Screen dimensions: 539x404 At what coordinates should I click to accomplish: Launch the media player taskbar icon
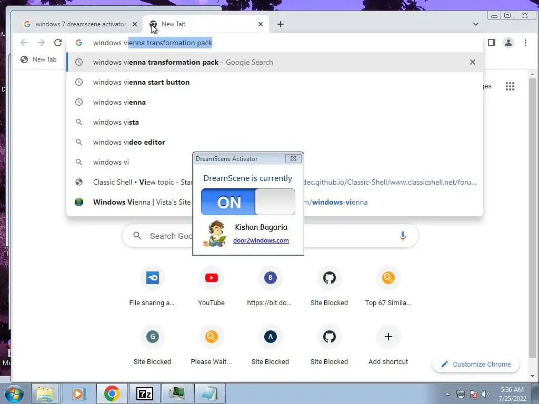78,393
